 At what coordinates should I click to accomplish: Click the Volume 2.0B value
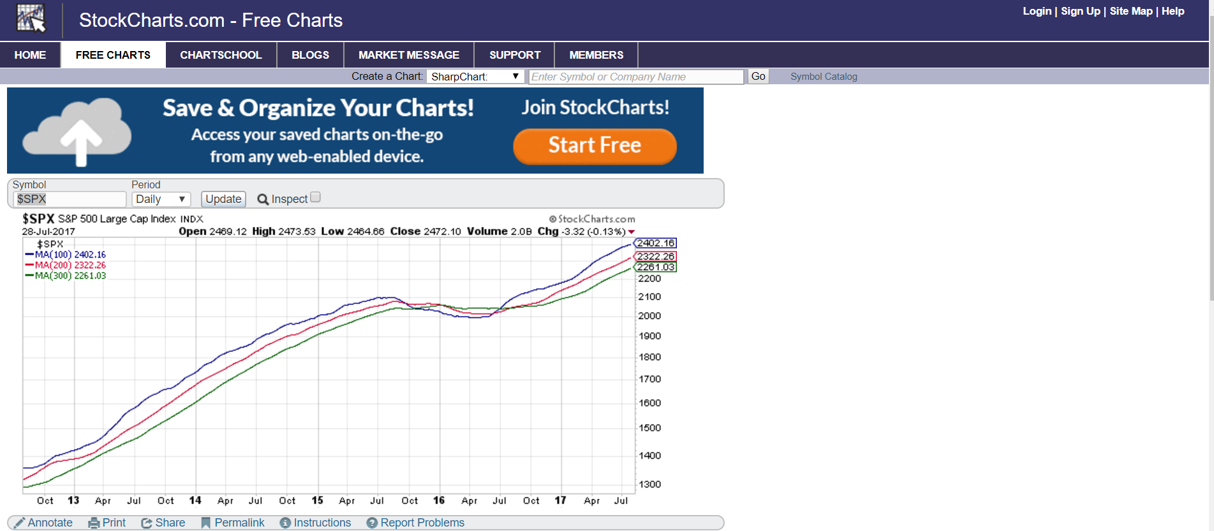pos(500,231)
